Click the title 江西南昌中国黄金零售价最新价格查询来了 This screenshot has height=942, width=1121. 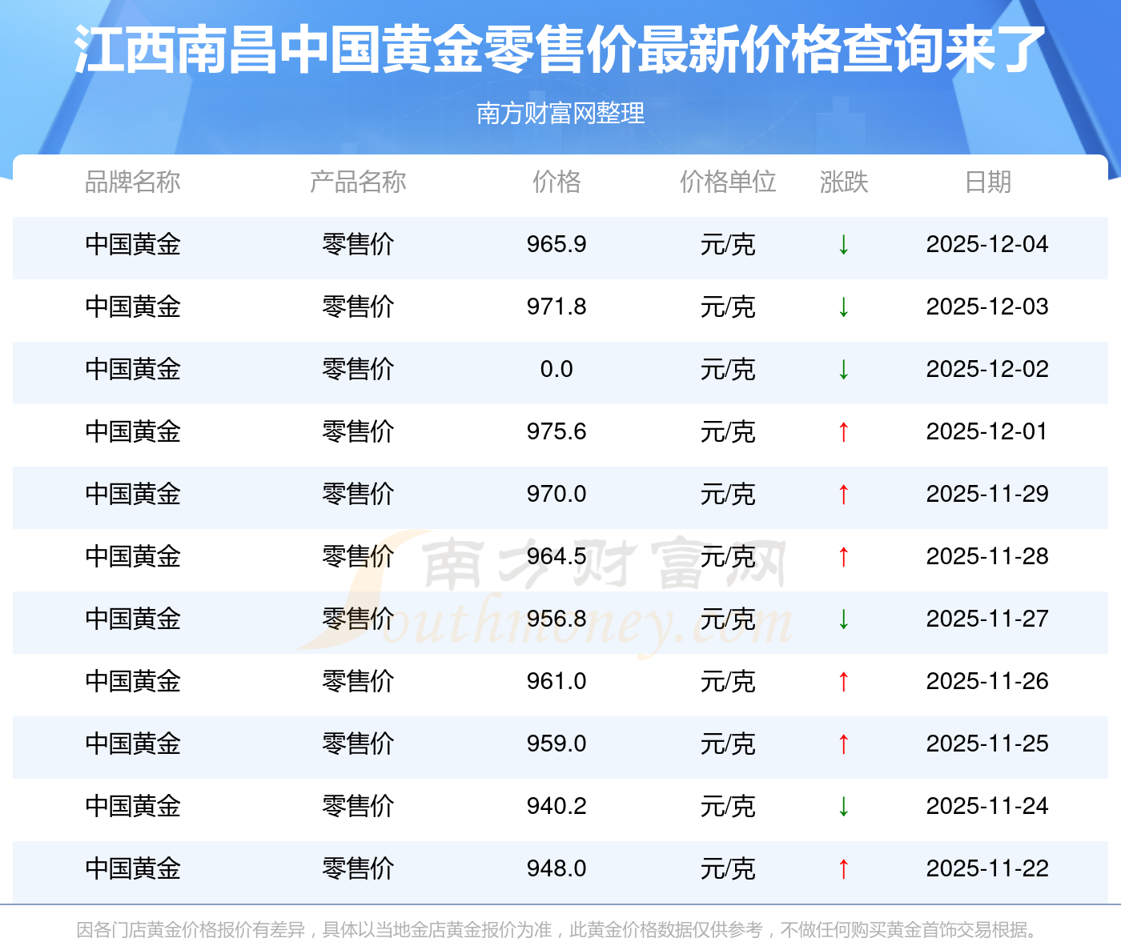560,50
